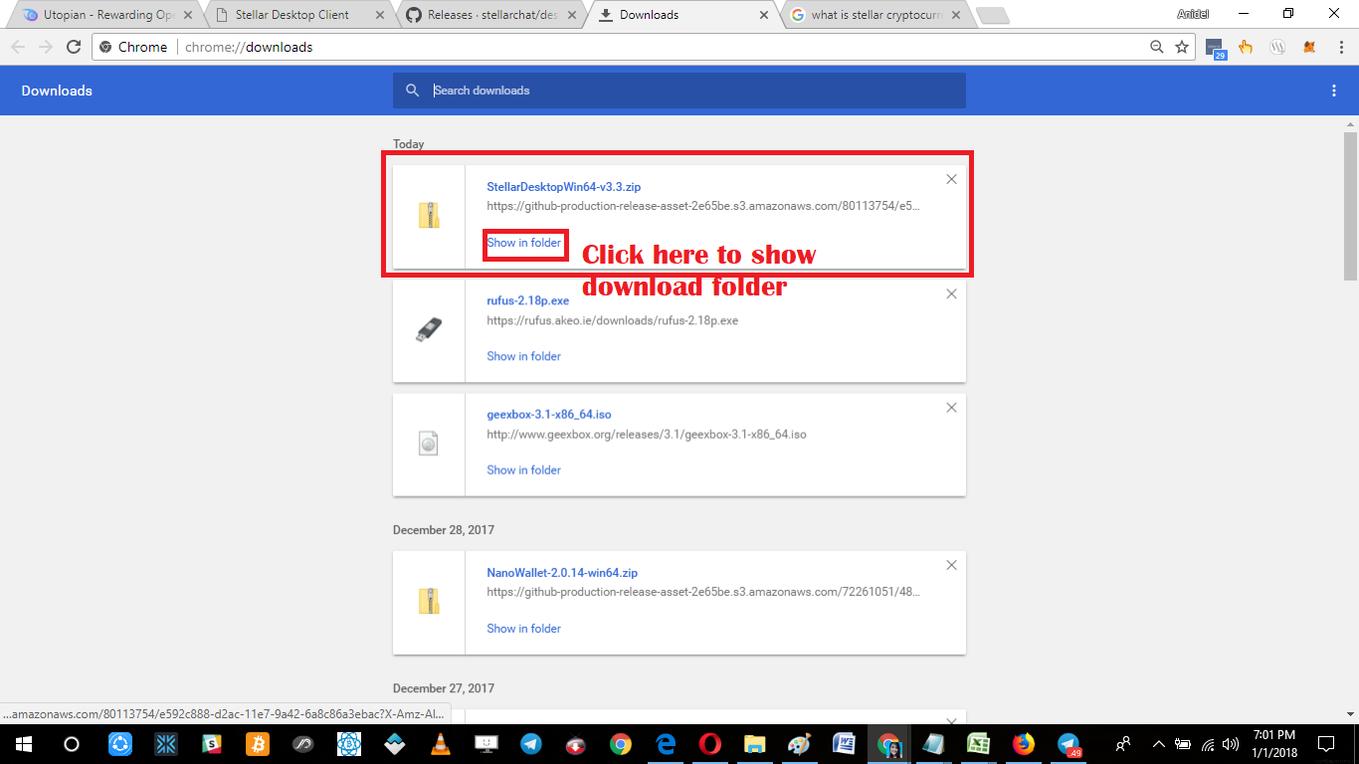Click the 'Downloads' page title

pos(57,91)
